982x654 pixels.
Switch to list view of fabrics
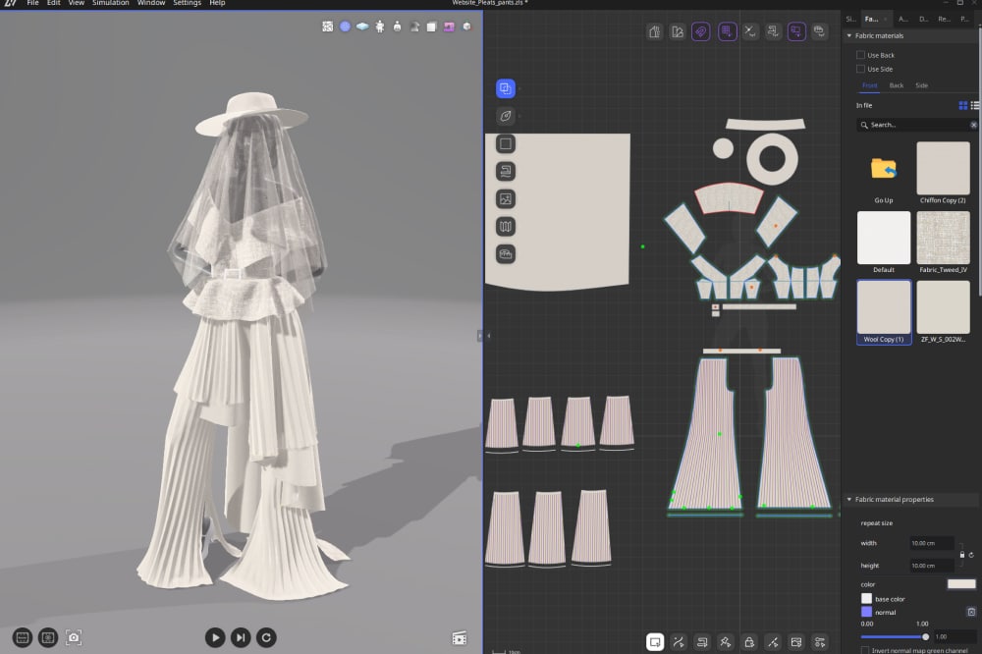click(x=975, y=105)
